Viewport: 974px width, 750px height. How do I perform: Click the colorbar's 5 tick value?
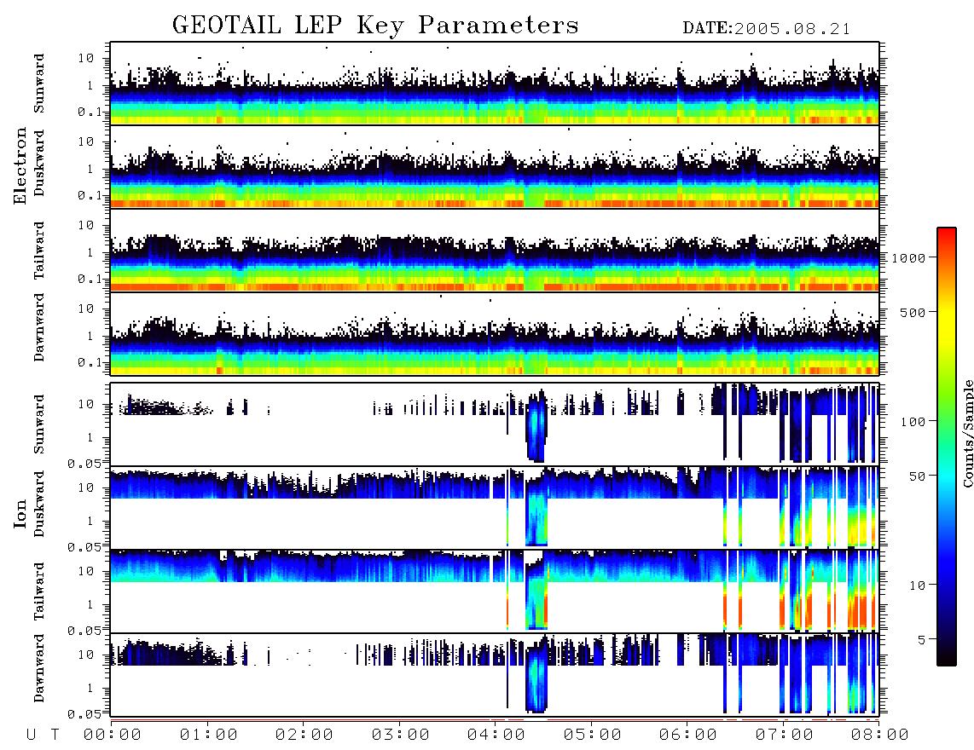[922, 640]
